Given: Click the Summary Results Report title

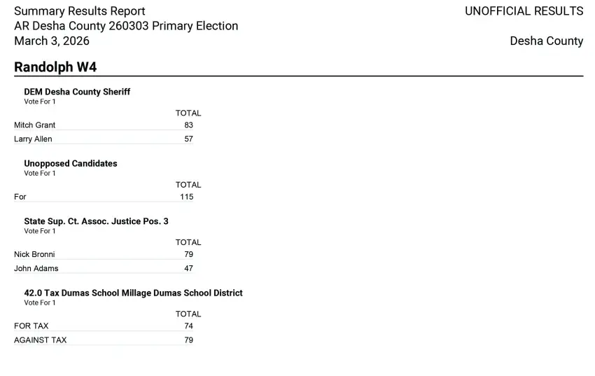Looking at the screenshot, I should click(x=80, y=11).
